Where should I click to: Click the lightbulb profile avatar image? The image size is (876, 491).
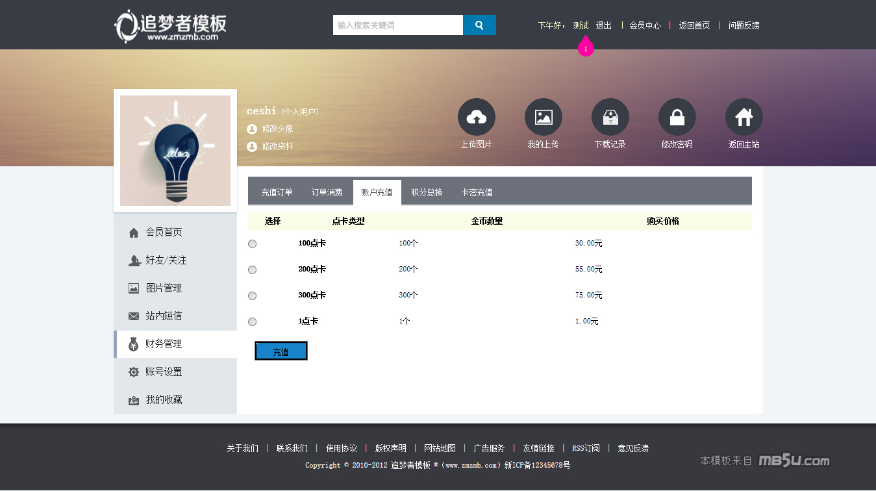pos(175,151)
